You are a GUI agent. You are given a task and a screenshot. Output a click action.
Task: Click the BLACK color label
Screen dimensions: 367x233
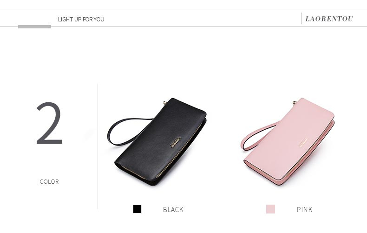173,210
